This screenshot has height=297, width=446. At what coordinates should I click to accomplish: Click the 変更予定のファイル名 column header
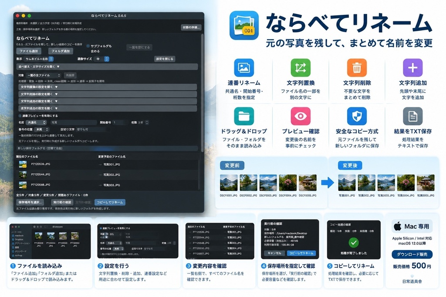(x=112, y=157)
